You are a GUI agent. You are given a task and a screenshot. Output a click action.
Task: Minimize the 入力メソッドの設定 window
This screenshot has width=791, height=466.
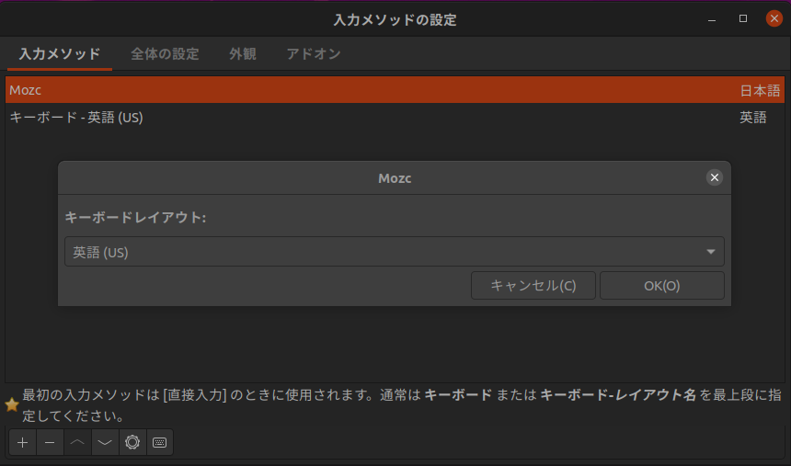point(712,19)
